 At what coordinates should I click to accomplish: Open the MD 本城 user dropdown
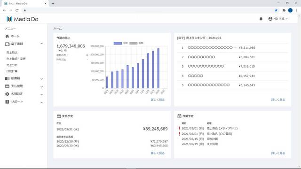278,19
